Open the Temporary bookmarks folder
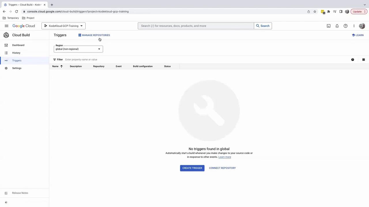 [x=11, y=18]
